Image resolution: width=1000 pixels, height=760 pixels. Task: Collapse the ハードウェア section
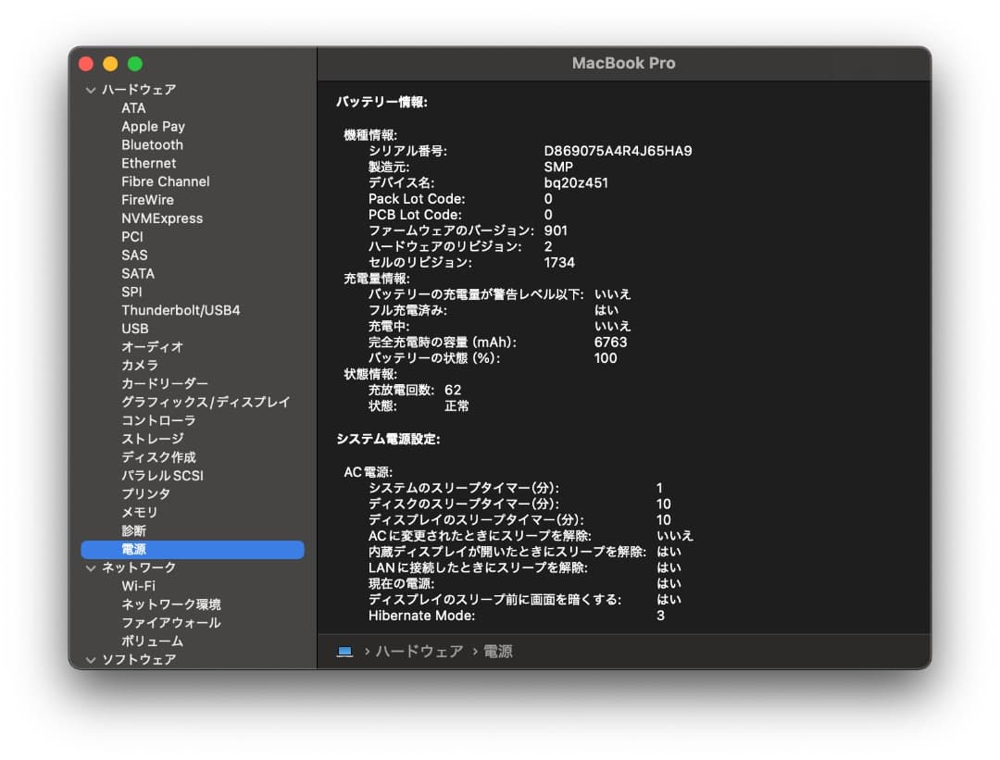pos(91,90)
